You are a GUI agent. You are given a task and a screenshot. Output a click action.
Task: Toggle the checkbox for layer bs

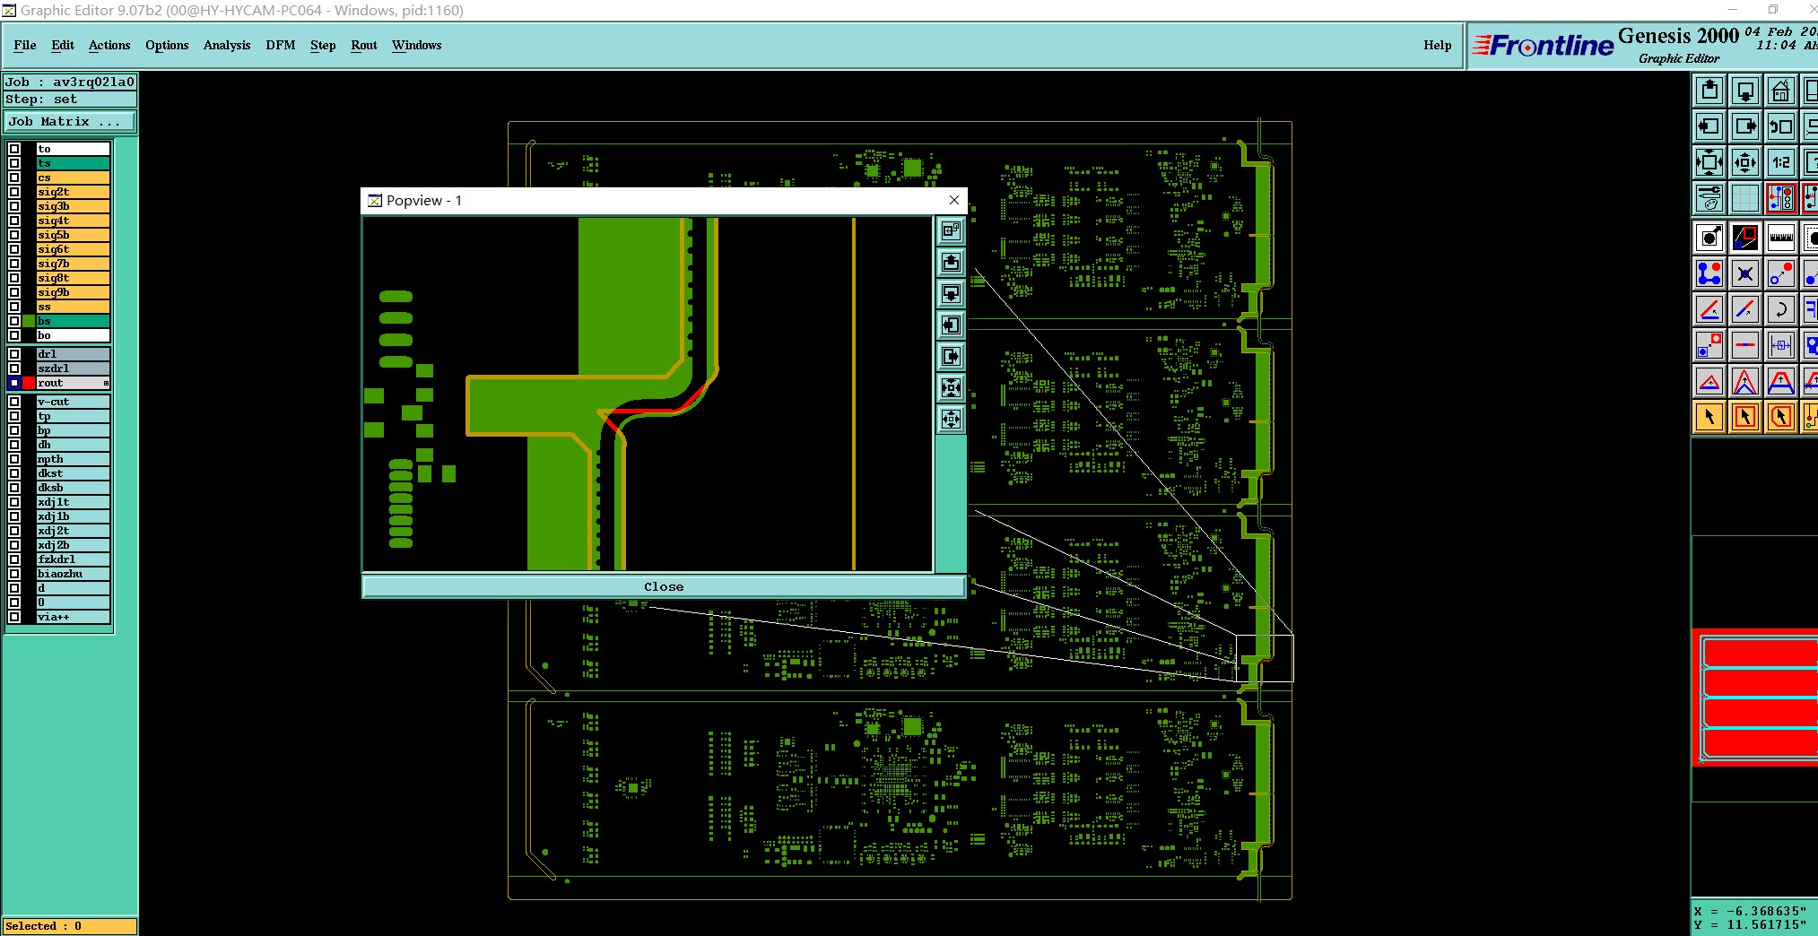(14, 321)
